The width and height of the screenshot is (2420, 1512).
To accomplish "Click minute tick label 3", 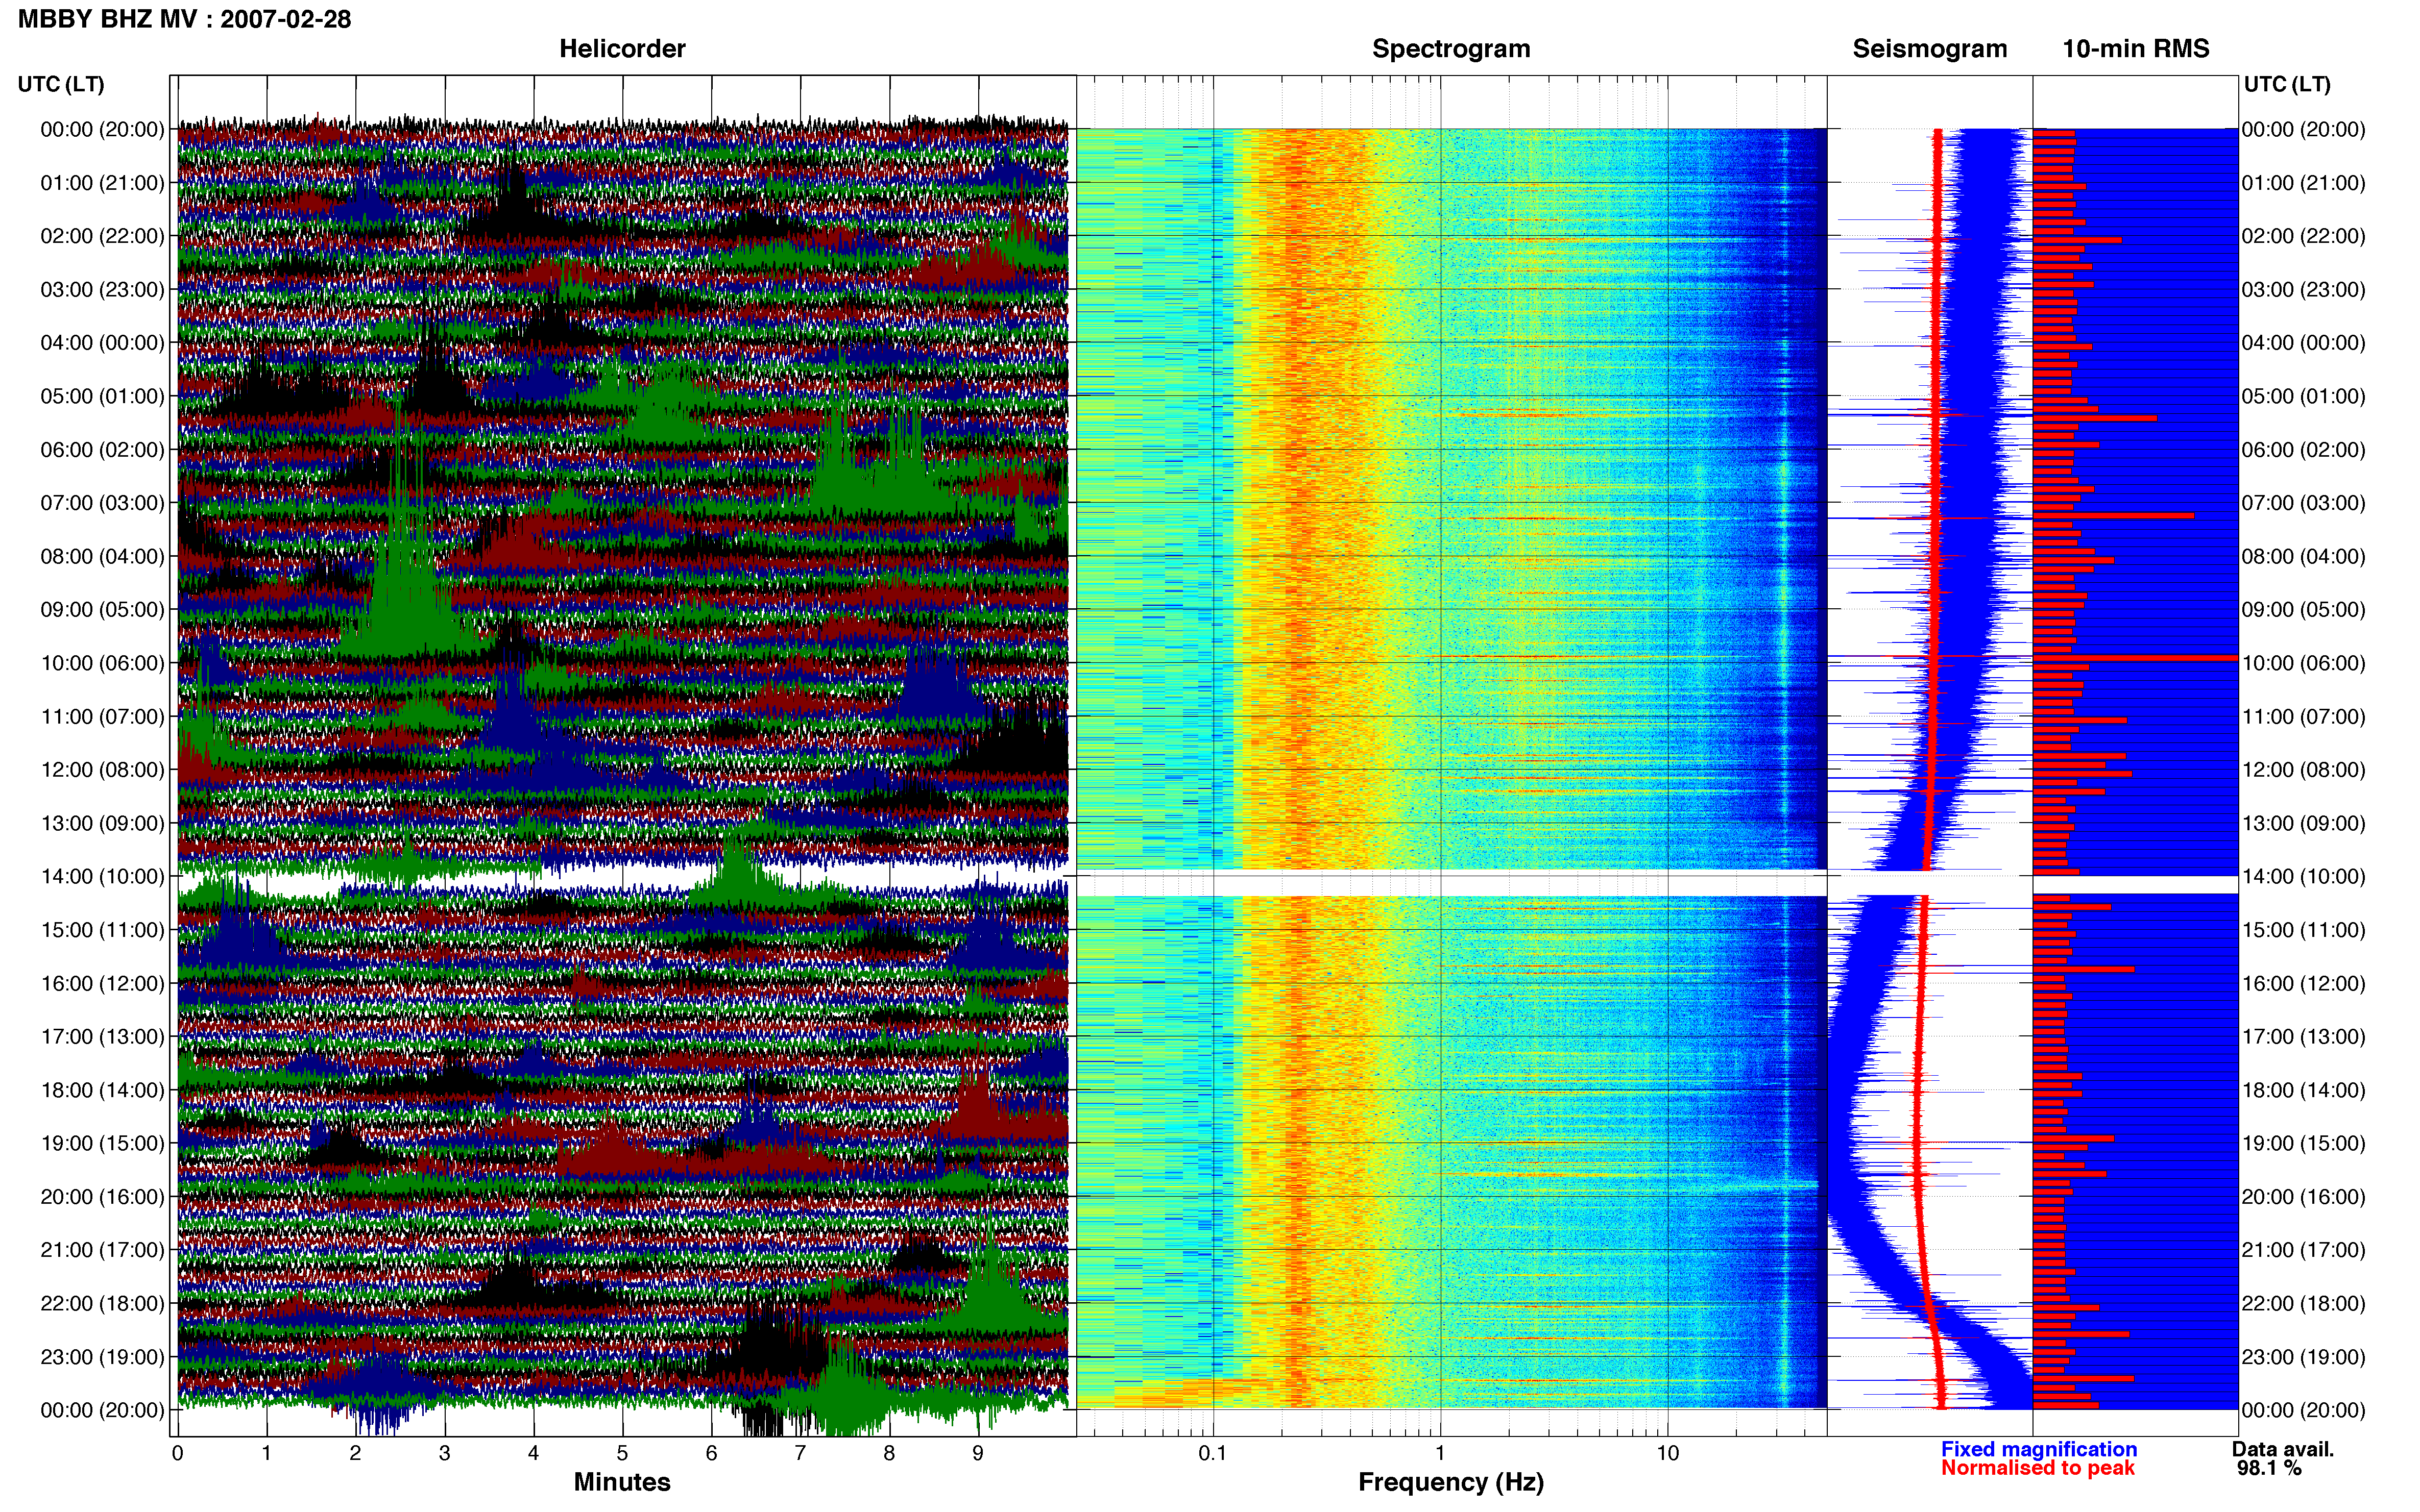I will pyautogui.click(x=444, y=1454).
